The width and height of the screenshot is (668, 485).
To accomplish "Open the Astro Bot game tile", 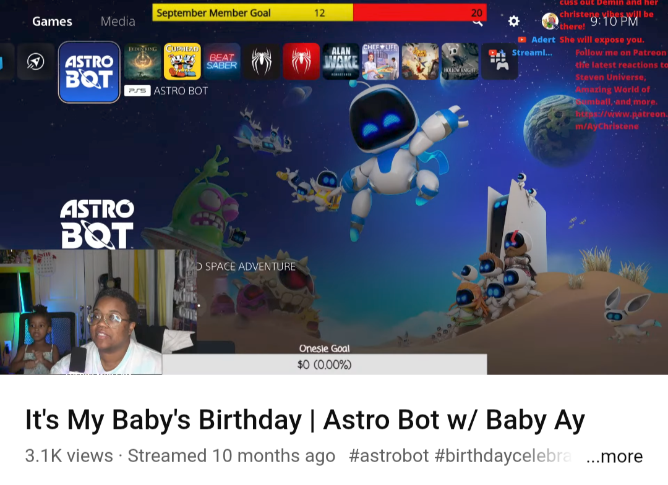I will 89,72.
